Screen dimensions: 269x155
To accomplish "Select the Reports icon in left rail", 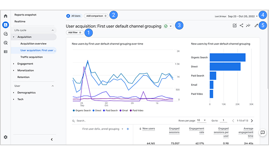I will [x=5, y=25].
